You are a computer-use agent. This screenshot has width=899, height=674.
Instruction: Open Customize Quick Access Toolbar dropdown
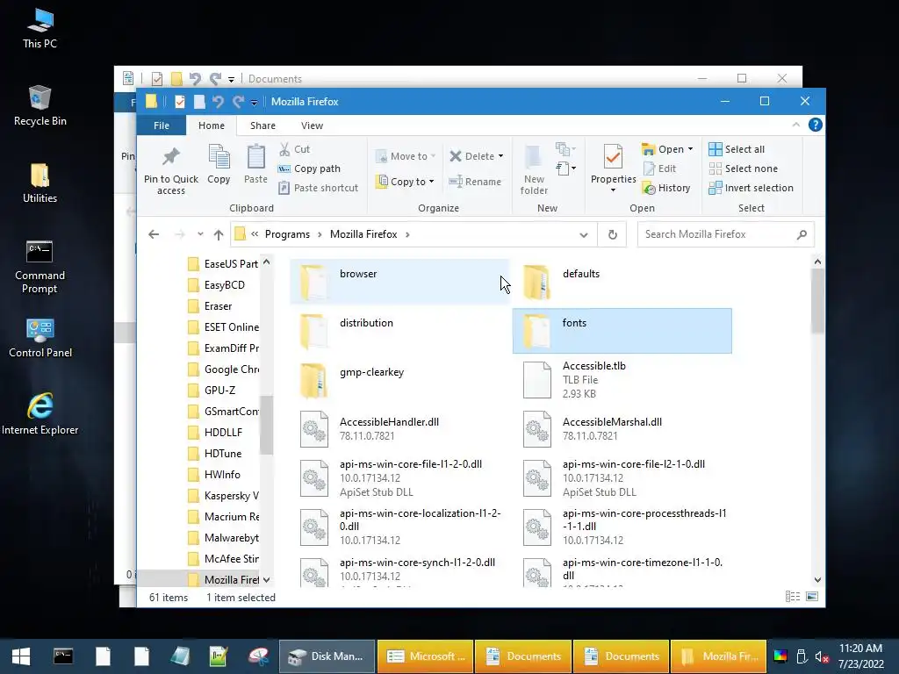point(254,103)
